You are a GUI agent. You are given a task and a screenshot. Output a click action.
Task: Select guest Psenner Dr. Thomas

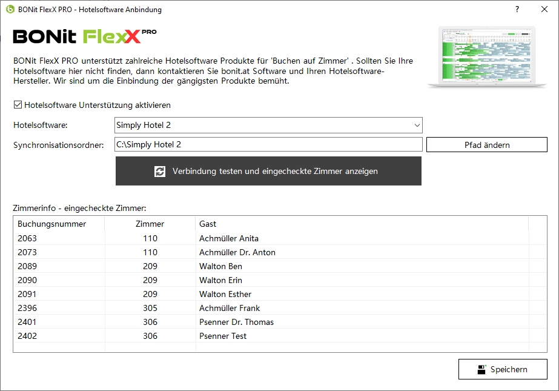click(x=236, y=322)
